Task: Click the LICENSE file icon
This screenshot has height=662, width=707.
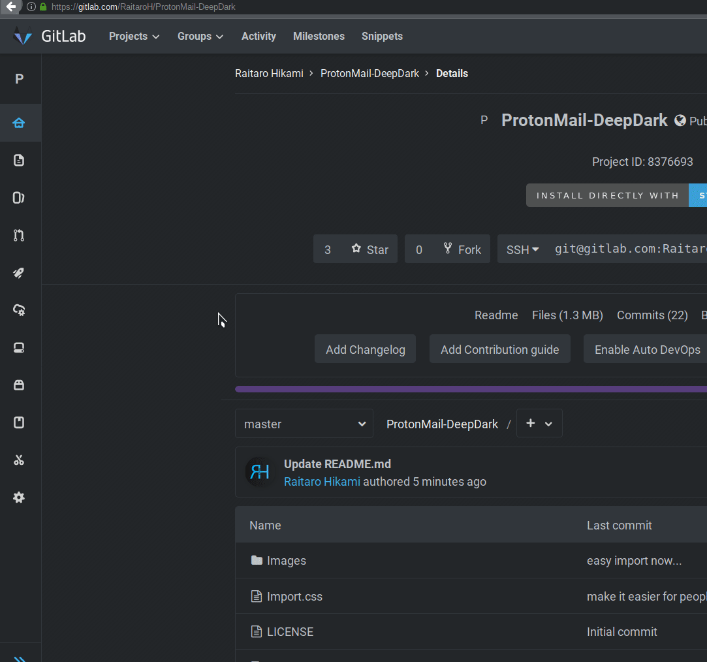Action: (256, 631)
